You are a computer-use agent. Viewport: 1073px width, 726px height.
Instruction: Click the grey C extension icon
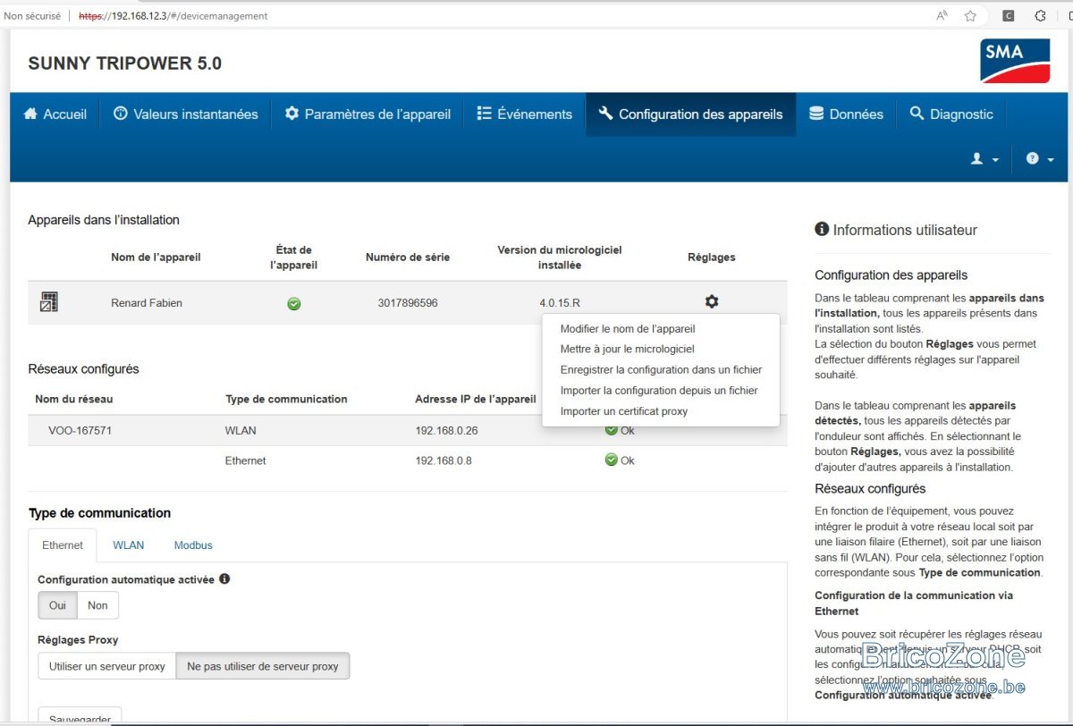coord(1008,15)
